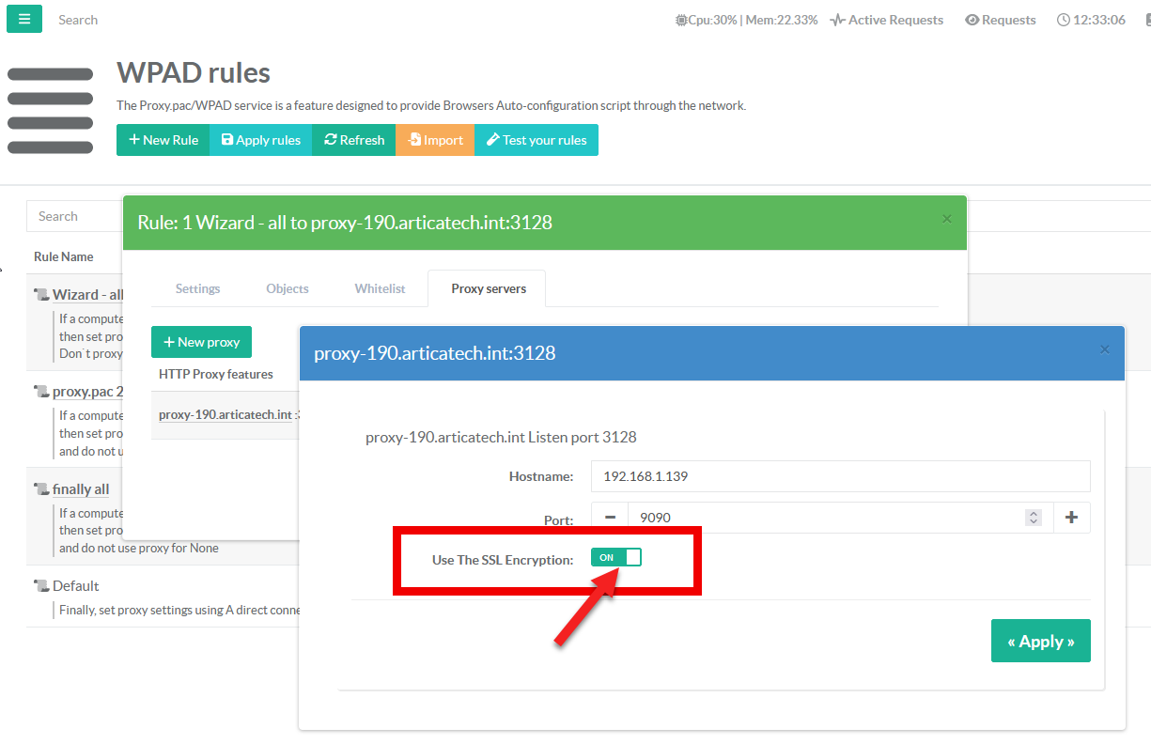Click the Test your rules button
The image size is (1151, 744).
coord(536,140)
